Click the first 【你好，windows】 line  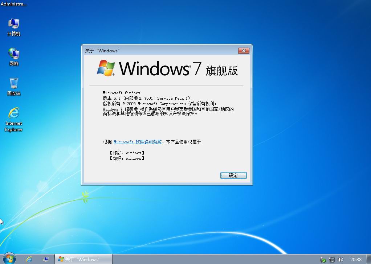127,153
